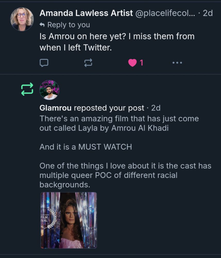Image resolution: width=221 pixels, height=258 pixels.
Task: Click the 2d timestamp on Glamrou's repost
Action: (156, 108)
